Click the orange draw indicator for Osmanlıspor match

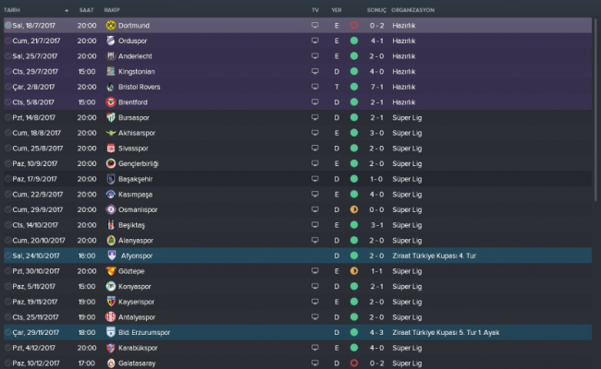tap(354, 208)
